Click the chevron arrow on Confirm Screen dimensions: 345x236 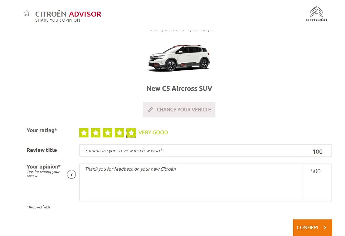point(325,228)
